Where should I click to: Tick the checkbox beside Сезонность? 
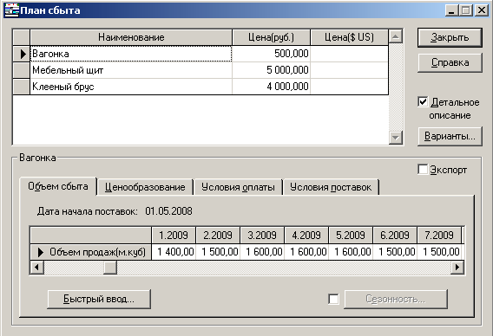(333, 299)
